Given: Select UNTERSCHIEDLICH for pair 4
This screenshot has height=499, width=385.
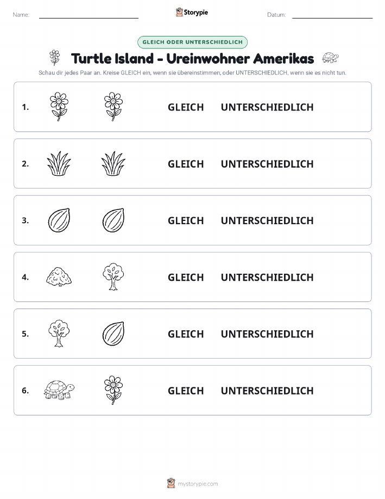Looking at the screenshot, I should pyautogui.click(x=267, y=277).
